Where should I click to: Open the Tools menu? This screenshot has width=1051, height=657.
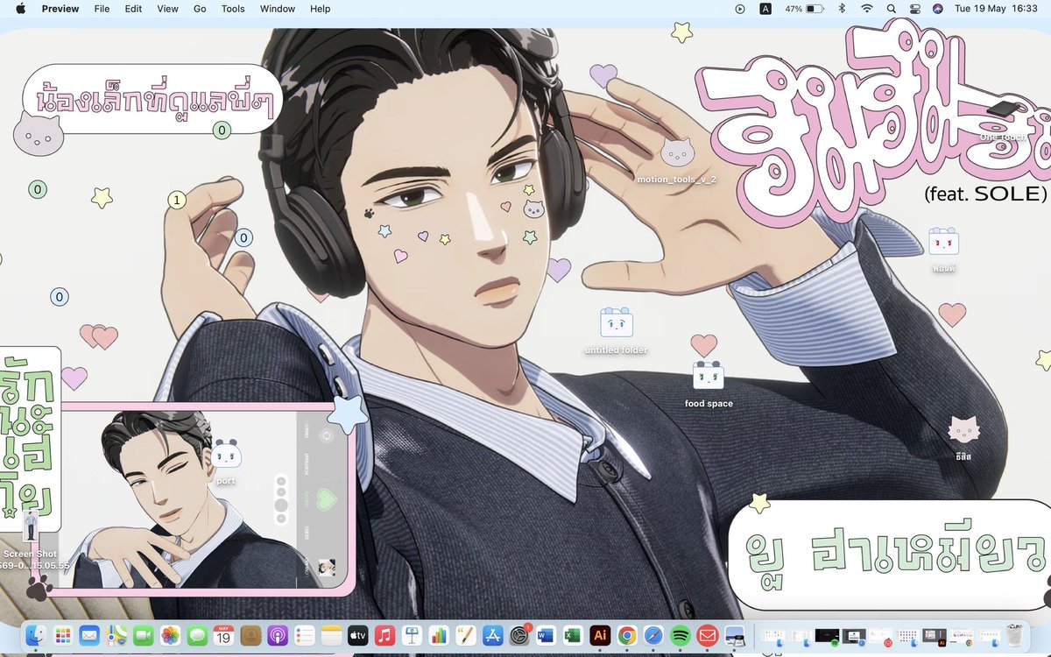(233, 9)
